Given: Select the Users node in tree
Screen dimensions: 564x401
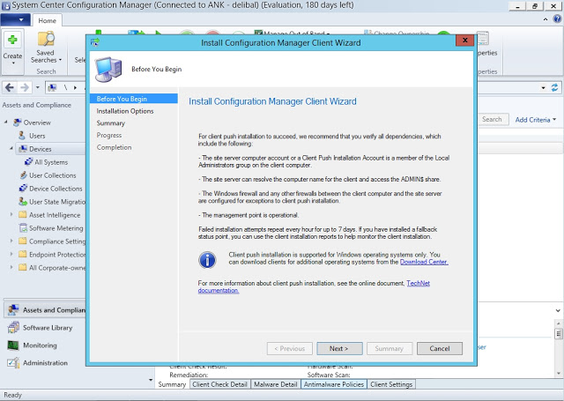Looking at the screenshot, I should [x=37, y=136].
